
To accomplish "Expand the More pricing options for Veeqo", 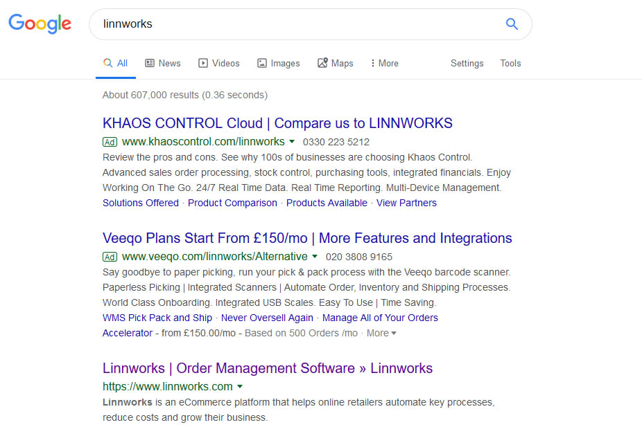I will 381,333.
